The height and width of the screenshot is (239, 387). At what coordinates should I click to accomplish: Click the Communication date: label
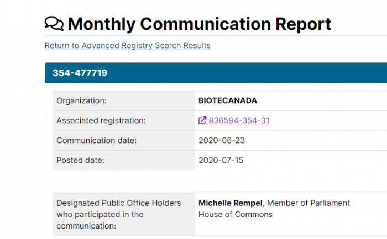coord(97,140)
